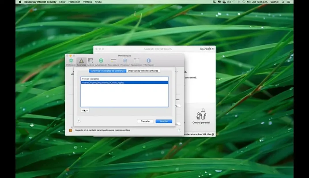Open the Pago seguro preferences

[113, 61]
